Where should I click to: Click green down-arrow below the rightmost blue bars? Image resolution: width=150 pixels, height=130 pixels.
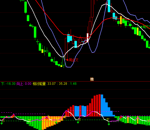pos(109,124)
